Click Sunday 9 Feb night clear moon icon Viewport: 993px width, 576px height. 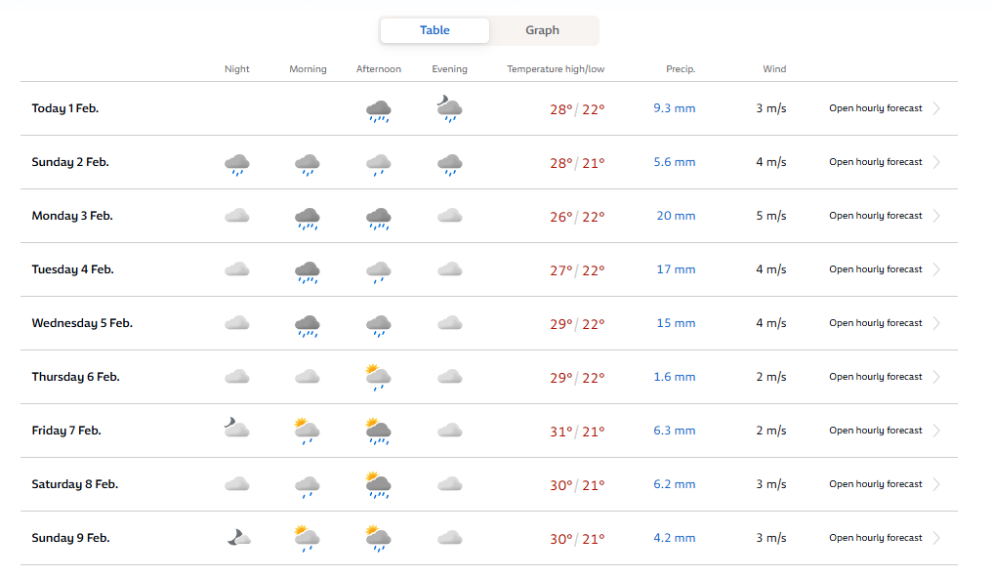[x=238, y=537]
